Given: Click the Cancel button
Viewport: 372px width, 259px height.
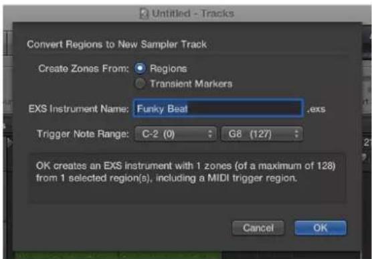Looking at the screenshot, I should pos(258,228).
